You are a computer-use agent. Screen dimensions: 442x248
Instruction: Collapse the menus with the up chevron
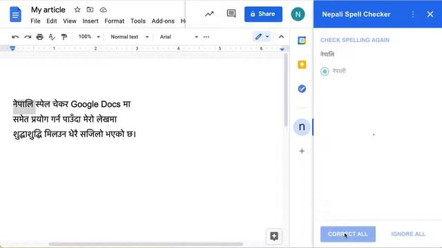pos(281,37)
